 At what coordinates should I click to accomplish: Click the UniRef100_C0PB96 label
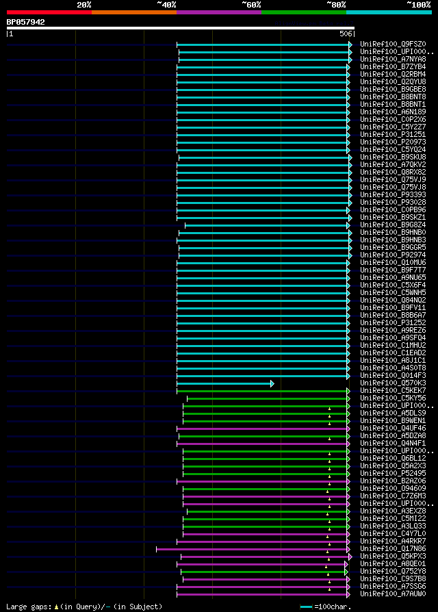[393, 210]
